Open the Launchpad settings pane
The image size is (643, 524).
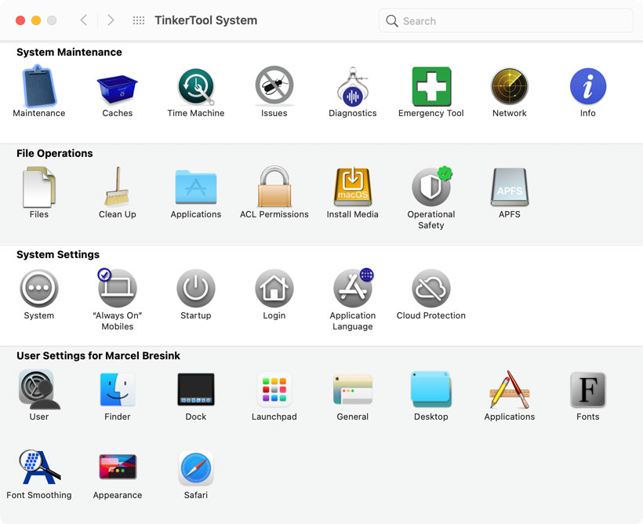tap(274, 390)
